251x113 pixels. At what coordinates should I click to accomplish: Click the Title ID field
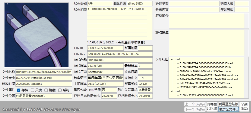pos(105,48)
